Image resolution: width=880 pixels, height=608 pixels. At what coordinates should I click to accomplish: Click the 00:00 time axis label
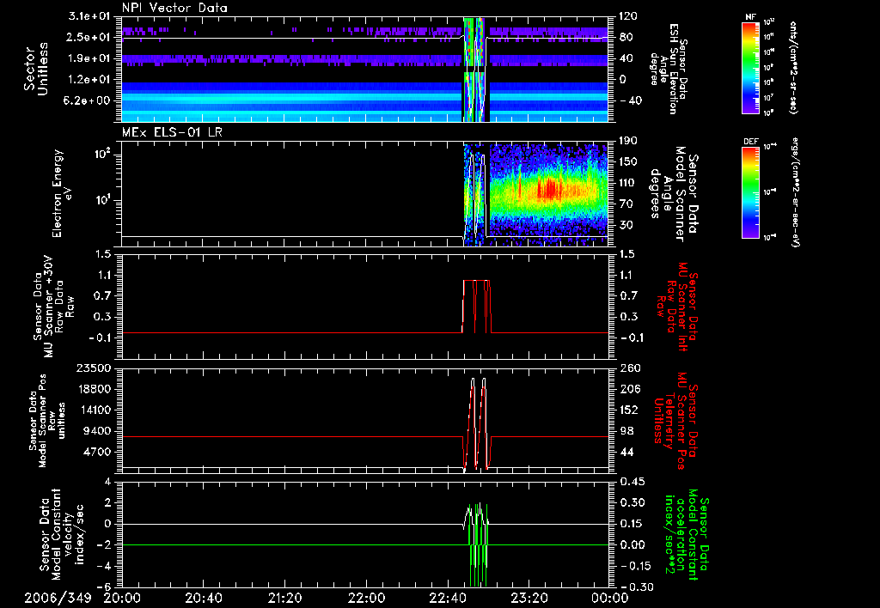click(x=610, y=598)
